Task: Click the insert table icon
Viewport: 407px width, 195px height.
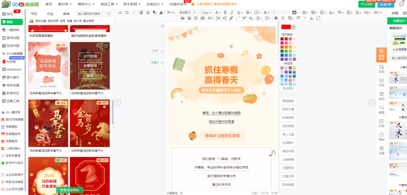Action: click(x=203, y=18)
